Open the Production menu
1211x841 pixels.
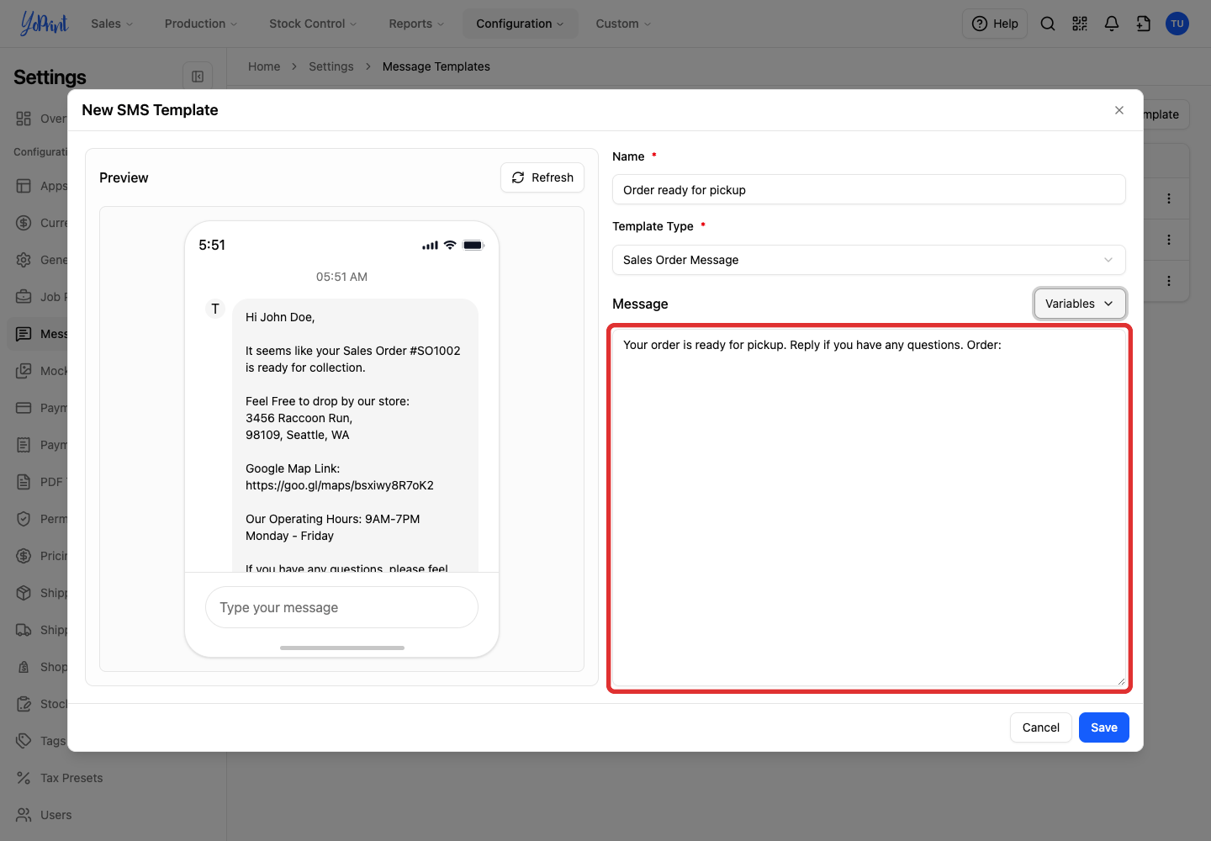pos(201,24)
